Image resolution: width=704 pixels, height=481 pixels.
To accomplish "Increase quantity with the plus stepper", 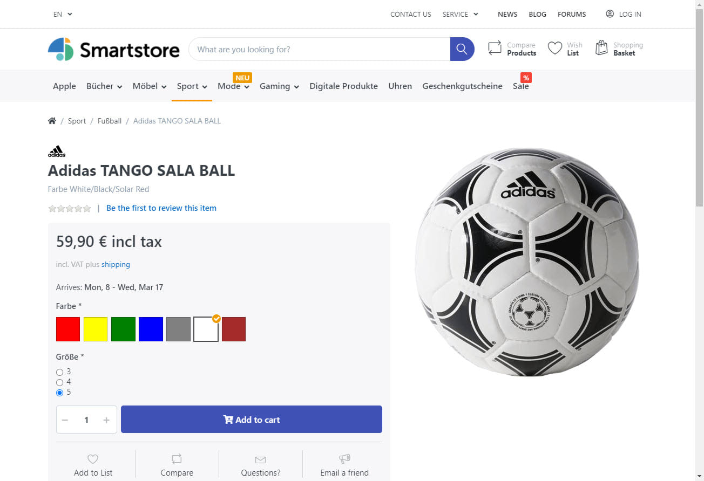I will click(x=106, y=420).
